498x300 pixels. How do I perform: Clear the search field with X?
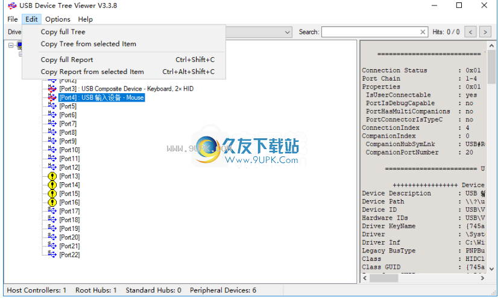(x=423, y=32)
